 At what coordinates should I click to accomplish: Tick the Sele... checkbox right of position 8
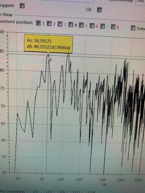(x=133, y=28)
